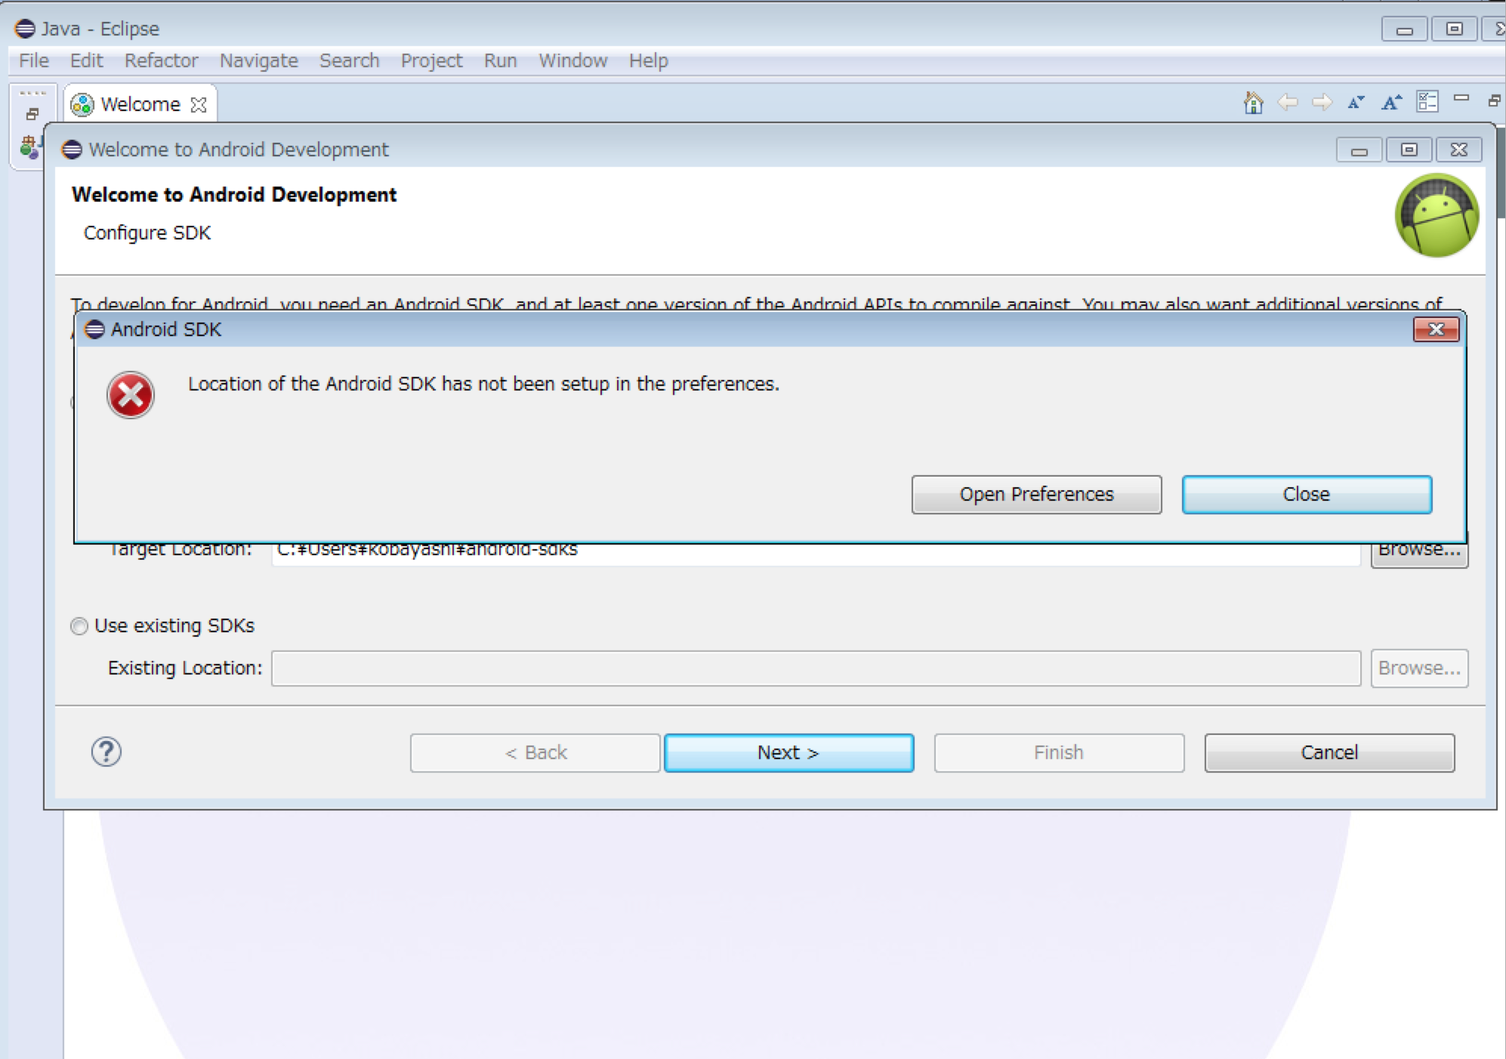This screenshot has height=1059, width=1506.
Task: Navigate forward with the right arrow icon
Action: click(x=1322, y=102)
